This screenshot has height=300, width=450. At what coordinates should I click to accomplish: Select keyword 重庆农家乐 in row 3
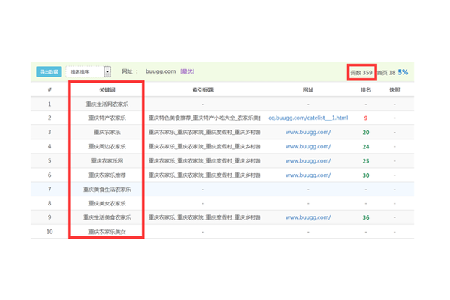[107, 132]
